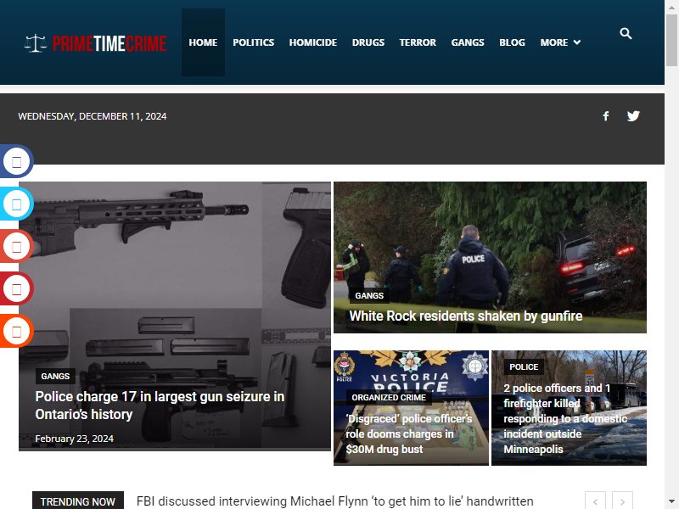
Task: Show next trending headline
Action: pos(622,501)
